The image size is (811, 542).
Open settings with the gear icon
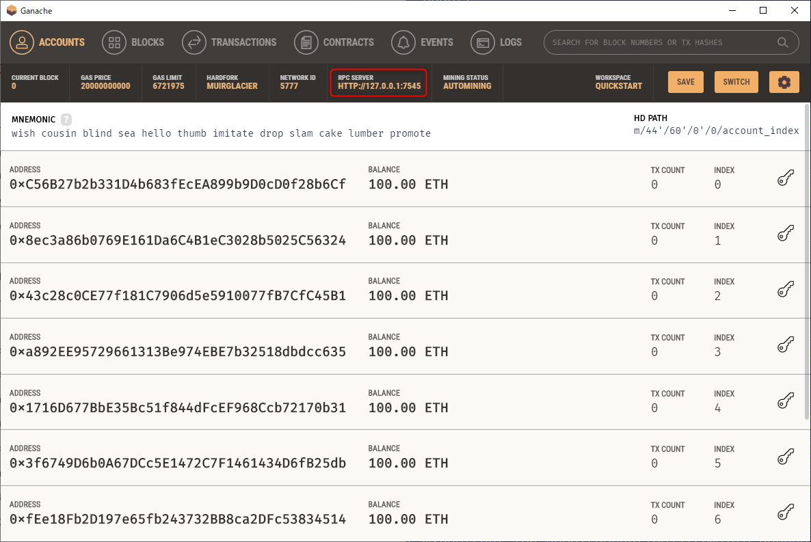tap(784, 82)
